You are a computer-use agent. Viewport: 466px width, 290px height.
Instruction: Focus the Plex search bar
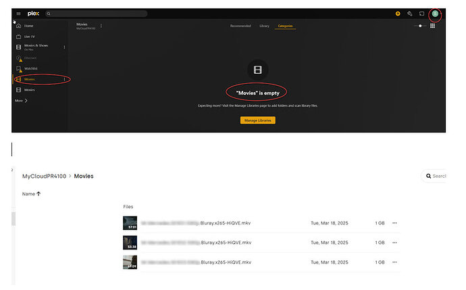[x=97, y=14]
